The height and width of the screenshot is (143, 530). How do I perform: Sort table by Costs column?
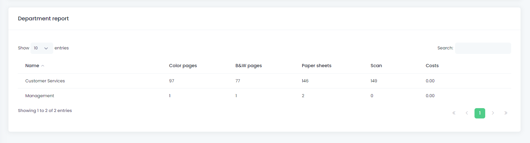432,66
